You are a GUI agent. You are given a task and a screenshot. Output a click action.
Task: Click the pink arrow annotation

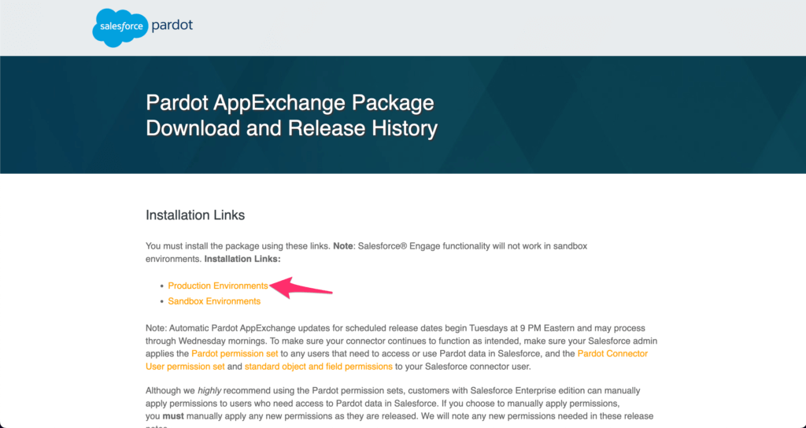(x=302, y=287)
